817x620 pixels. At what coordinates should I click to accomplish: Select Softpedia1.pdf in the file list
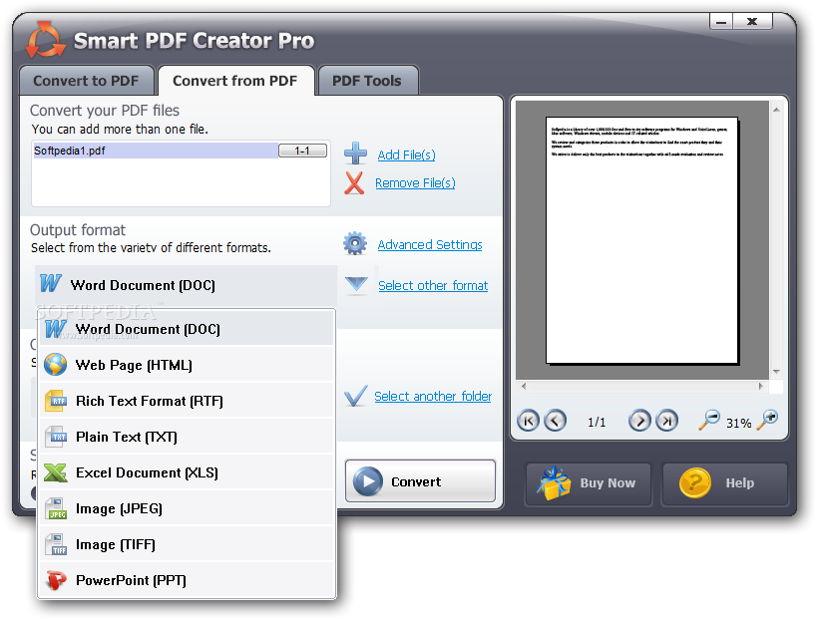pyautogui.click(x=156, y=151)
